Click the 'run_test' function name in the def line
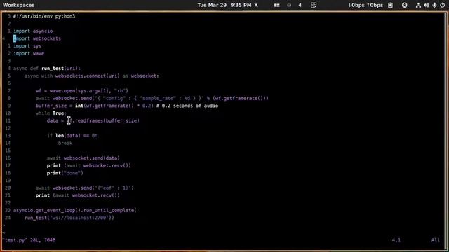Image resolution: width=449 pixels, height=252 pixels. 53,69
